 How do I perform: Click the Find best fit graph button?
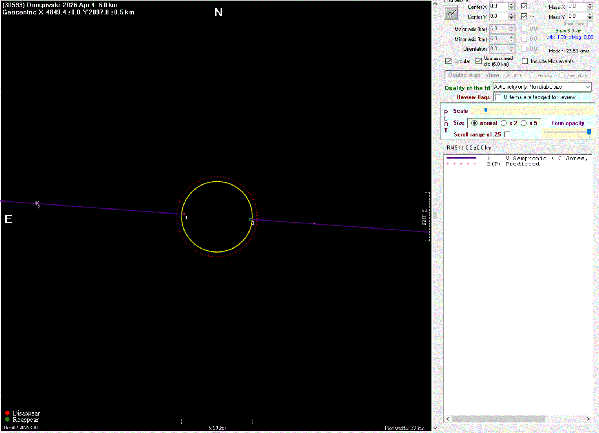coord(451,13)
